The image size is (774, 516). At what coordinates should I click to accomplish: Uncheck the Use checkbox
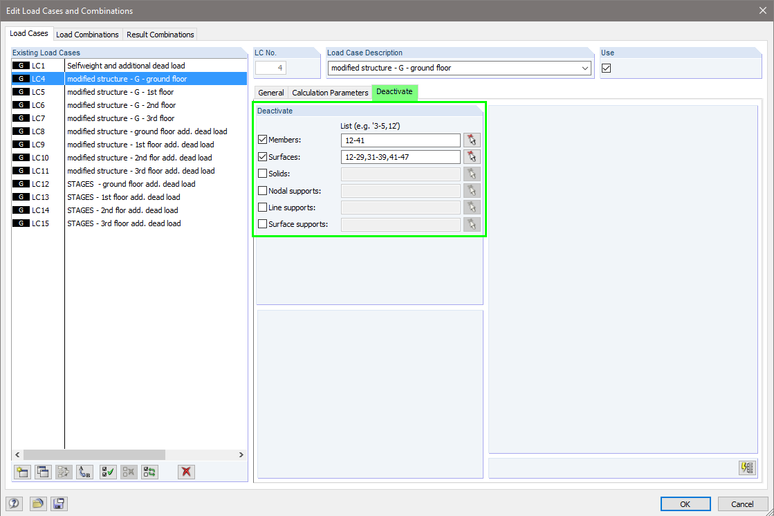tap(607, 68)
